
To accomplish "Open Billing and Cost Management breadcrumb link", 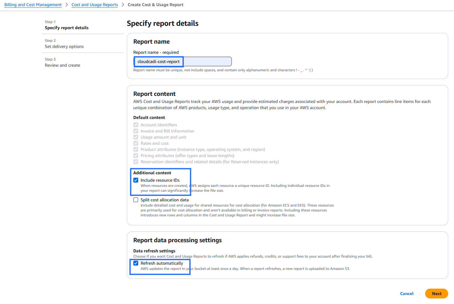I will pyautogui.click(x=33, y=5).
